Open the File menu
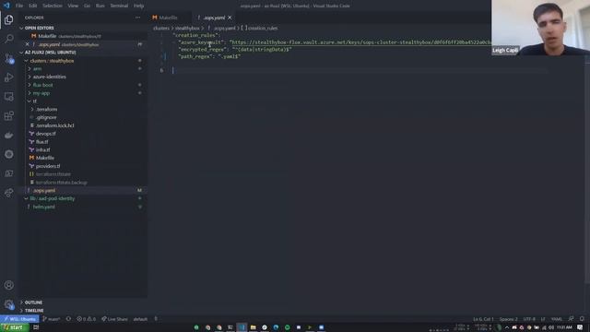 tap(19, 6)
